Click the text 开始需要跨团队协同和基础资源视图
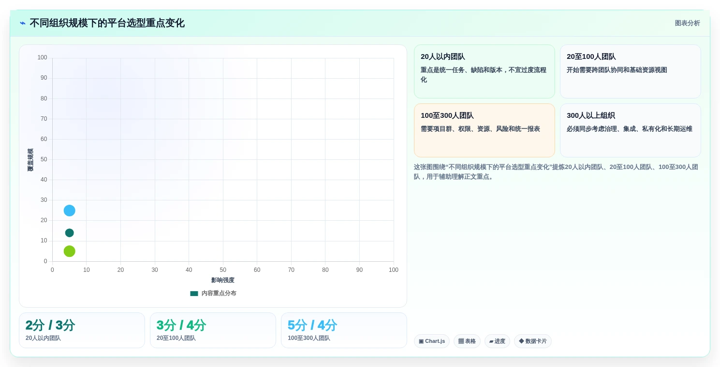Viewport: 720px width, 367px height. 617,70
